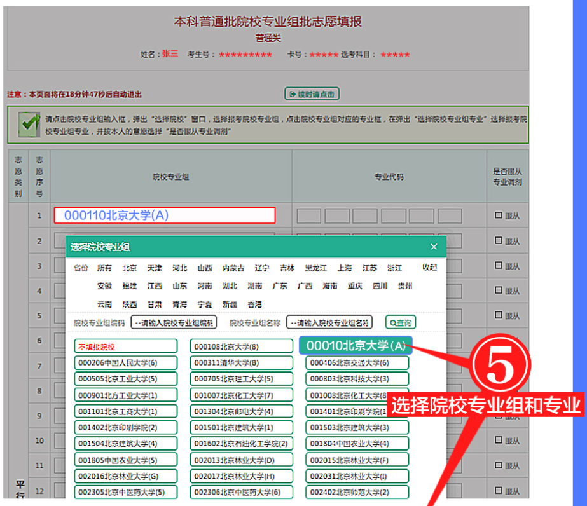
Task: Collapse province list with 收起
Action: [x=430, y=267]
